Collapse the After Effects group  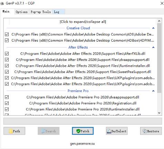153,47
